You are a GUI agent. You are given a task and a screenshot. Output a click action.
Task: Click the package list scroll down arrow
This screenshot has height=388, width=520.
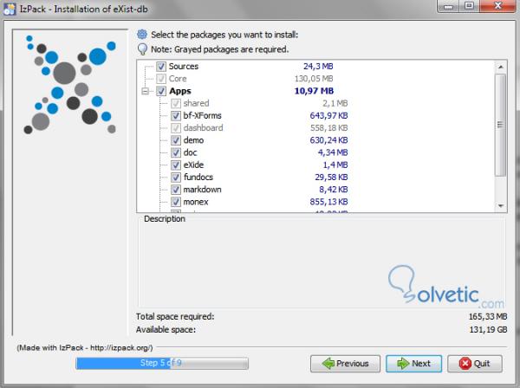pyautogui.click(x=500, y=206)
